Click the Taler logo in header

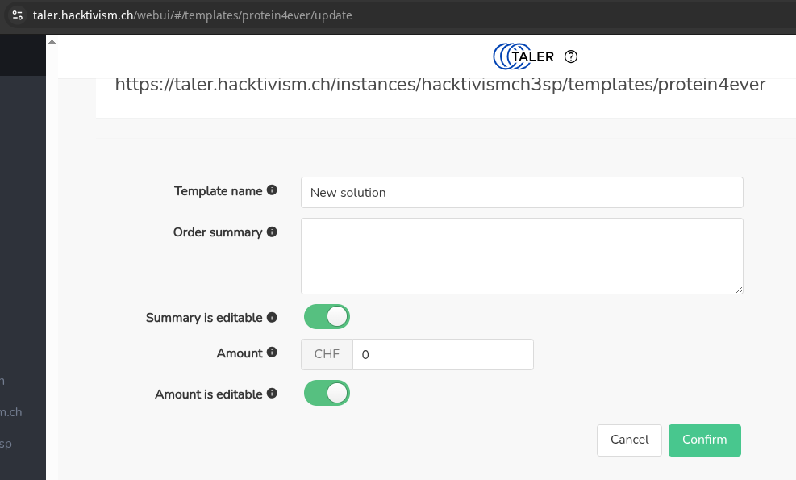pos(523,56)
